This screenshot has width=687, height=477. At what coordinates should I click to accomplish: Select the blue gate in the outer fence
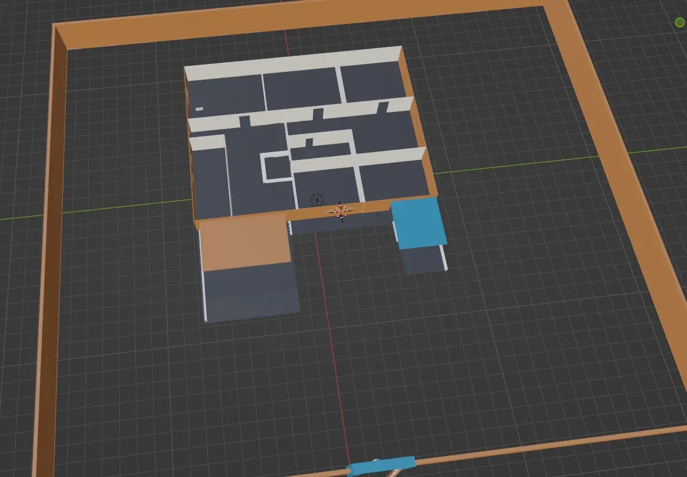point(381,466)
